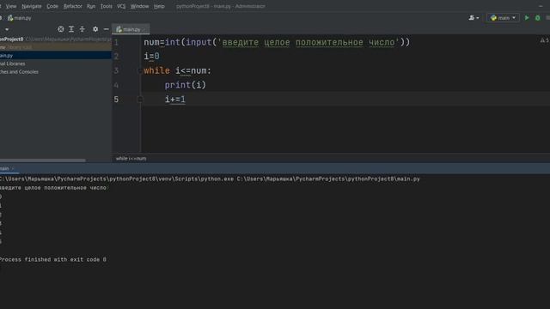Click line number 4 in the gutter
Screen dimensions: 550x309
(116, 85)
